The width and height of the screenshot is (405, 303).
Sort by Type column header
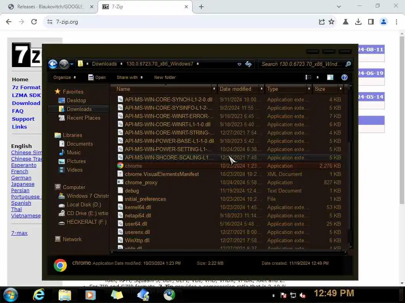[286, 89]
